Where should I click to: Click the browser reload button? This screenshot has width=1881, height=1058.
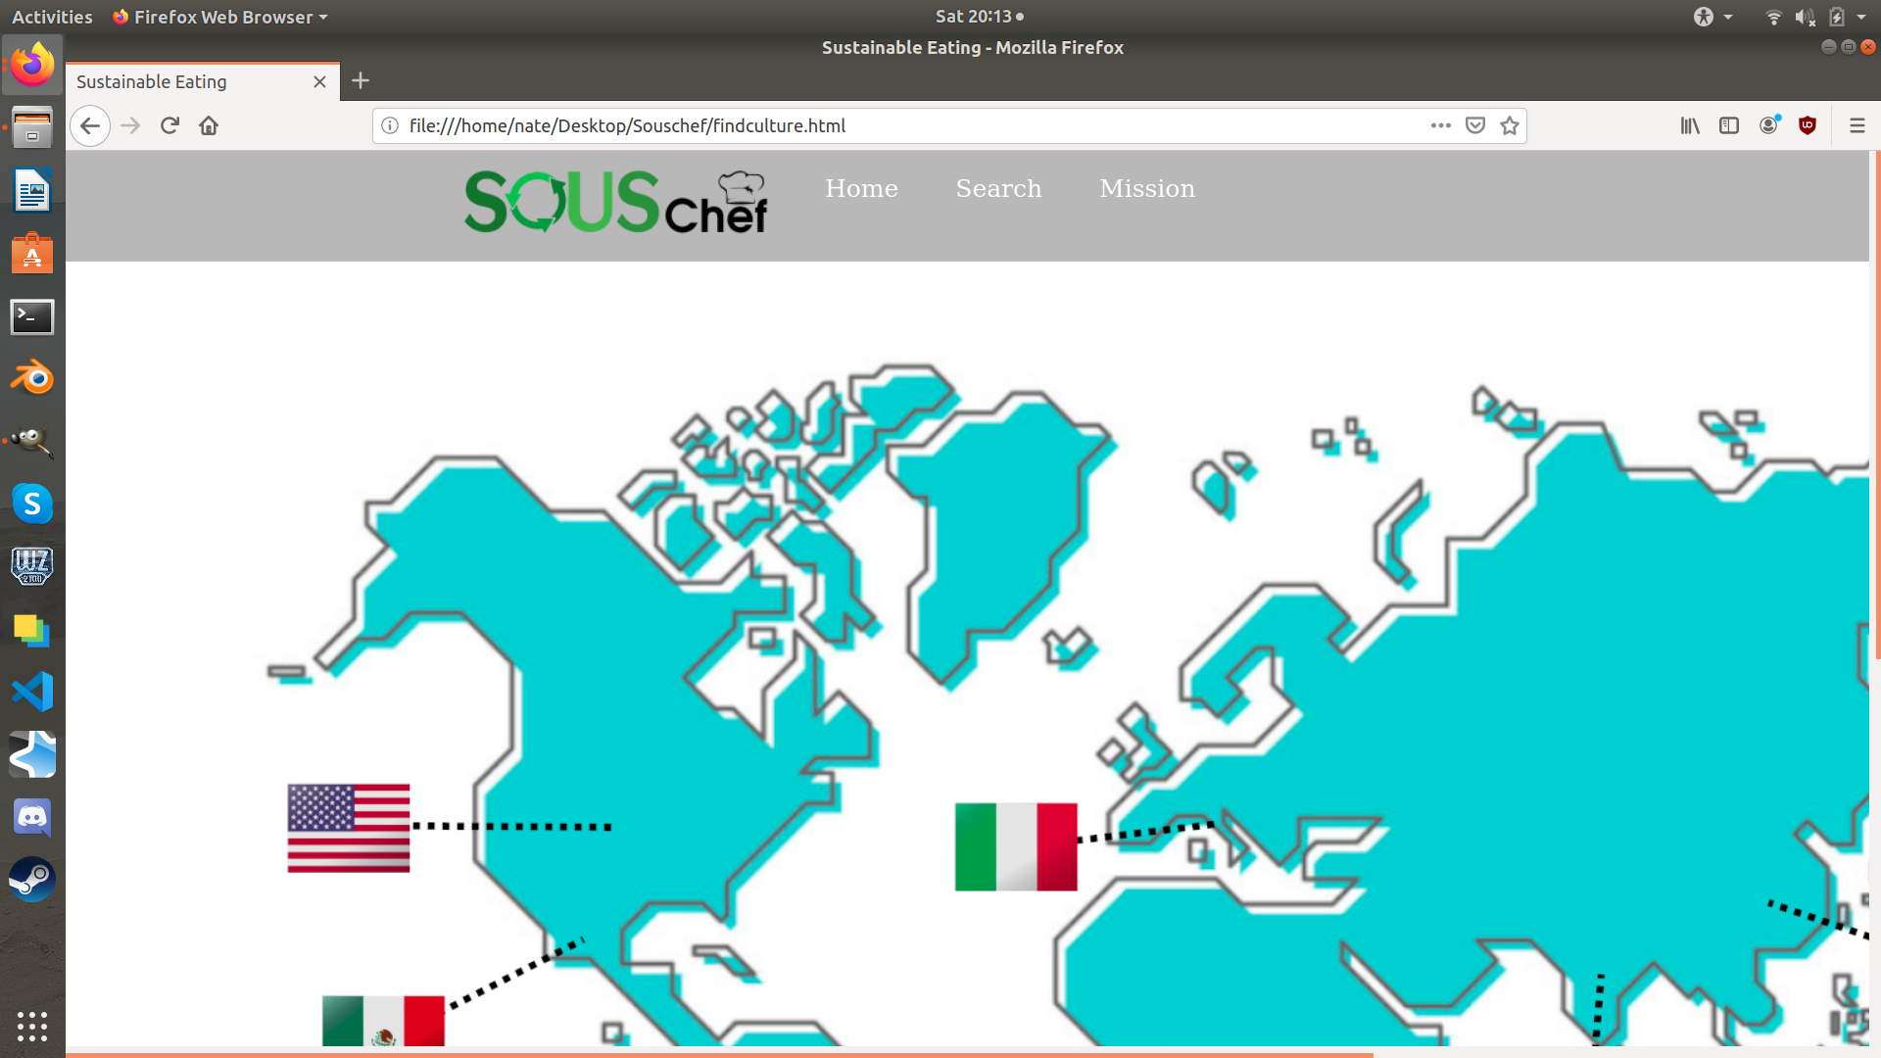(169, 125)
